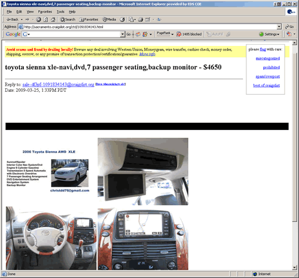Open the File menu
The image size is (299, 278).
tap(9, 12)
